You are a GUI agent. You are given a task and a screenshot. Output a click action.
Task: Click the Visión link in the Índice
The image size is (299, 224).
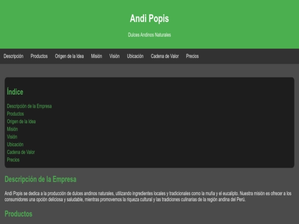point(12,137)
